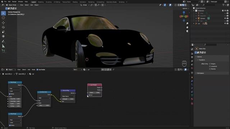
Task: Open the Render properties tab icon
Action: [192, 54]
